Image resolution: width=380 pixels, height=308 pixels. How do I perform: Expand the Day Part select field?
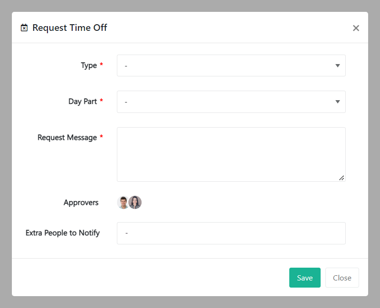231,102
